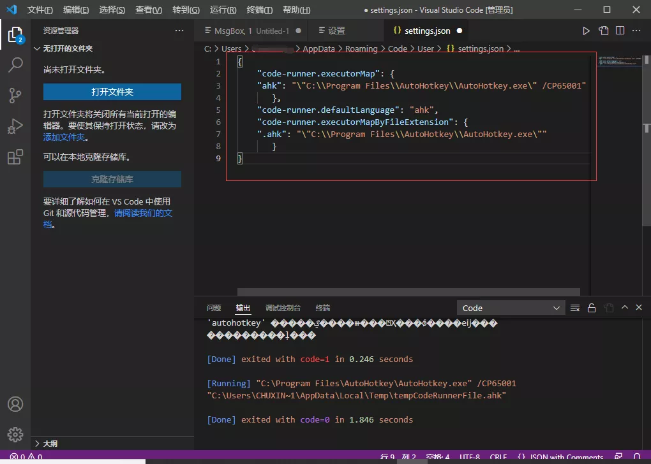Open the Manage gear at bottom of sidebar

[16, 435]
